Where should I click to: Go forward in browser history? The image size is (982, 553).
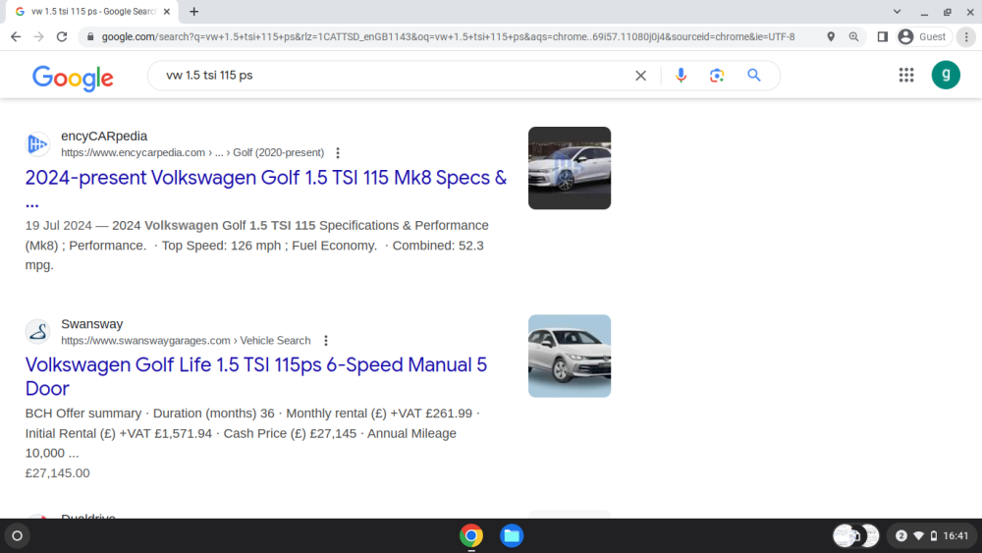click(39, 37)
